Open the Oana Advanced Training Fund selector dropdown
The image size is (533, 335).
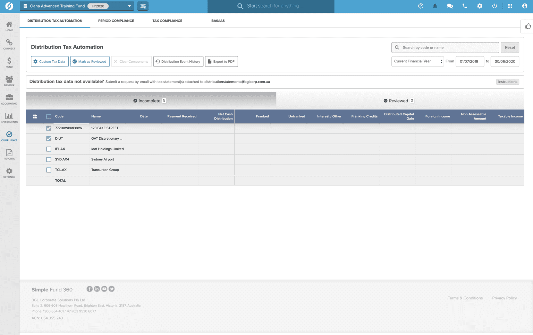[129, 6]
